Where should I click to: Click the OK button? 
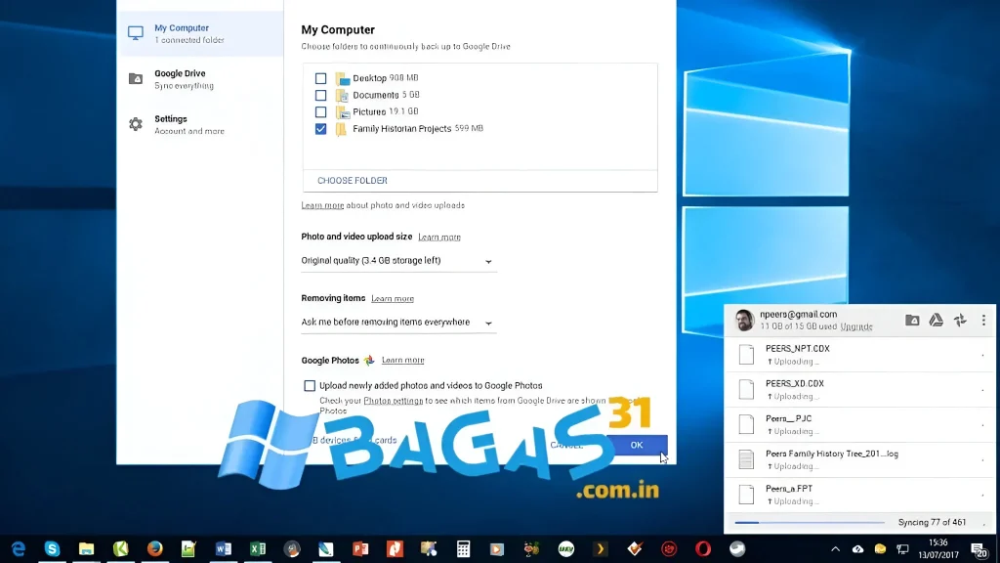(637, 445)
